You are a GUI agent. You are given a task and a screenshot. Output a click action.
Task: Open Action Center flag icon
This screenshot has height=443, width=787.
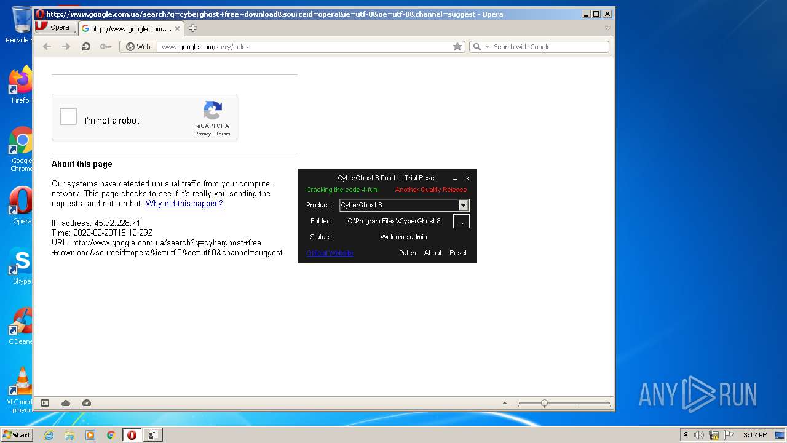point(729,435)
